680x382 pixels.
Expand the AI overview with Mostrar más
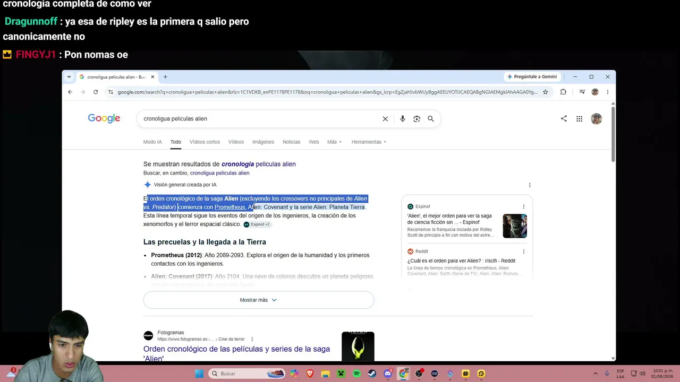259,300
